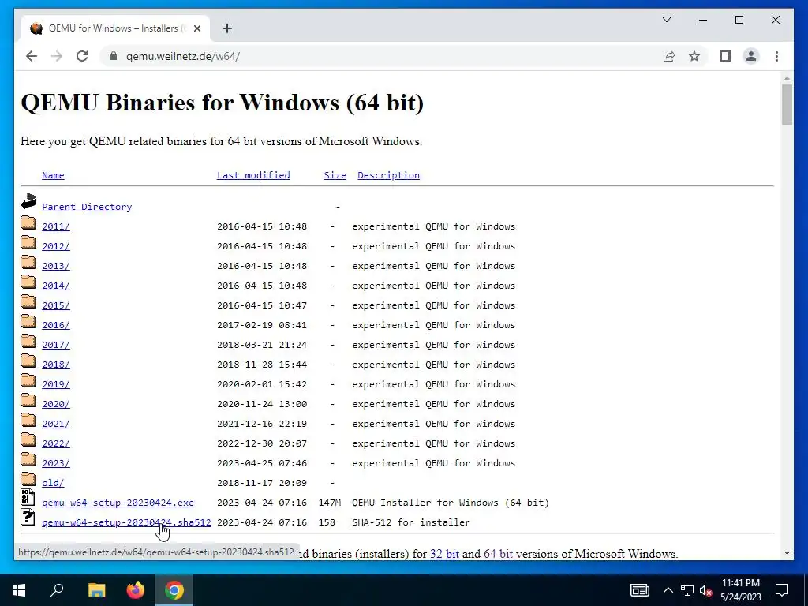Open the taskbar clock showing 11:41 PM

click(x=740, y=590)
